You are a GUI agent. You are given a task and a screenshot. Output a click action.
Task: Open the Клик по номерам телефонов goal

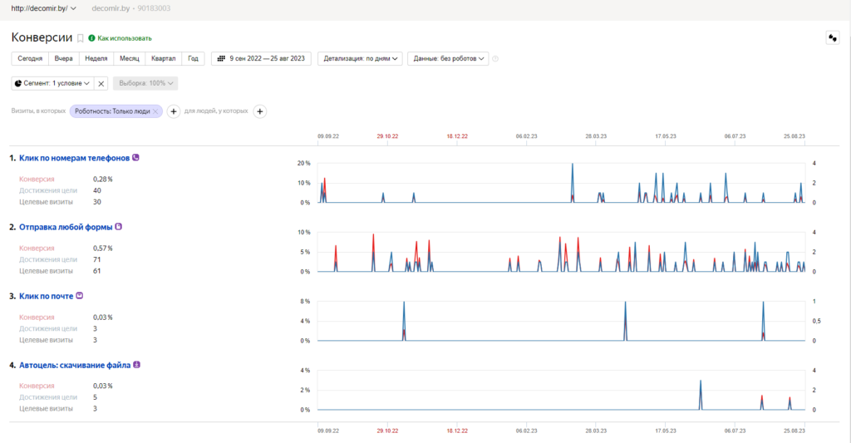(74, 158)
